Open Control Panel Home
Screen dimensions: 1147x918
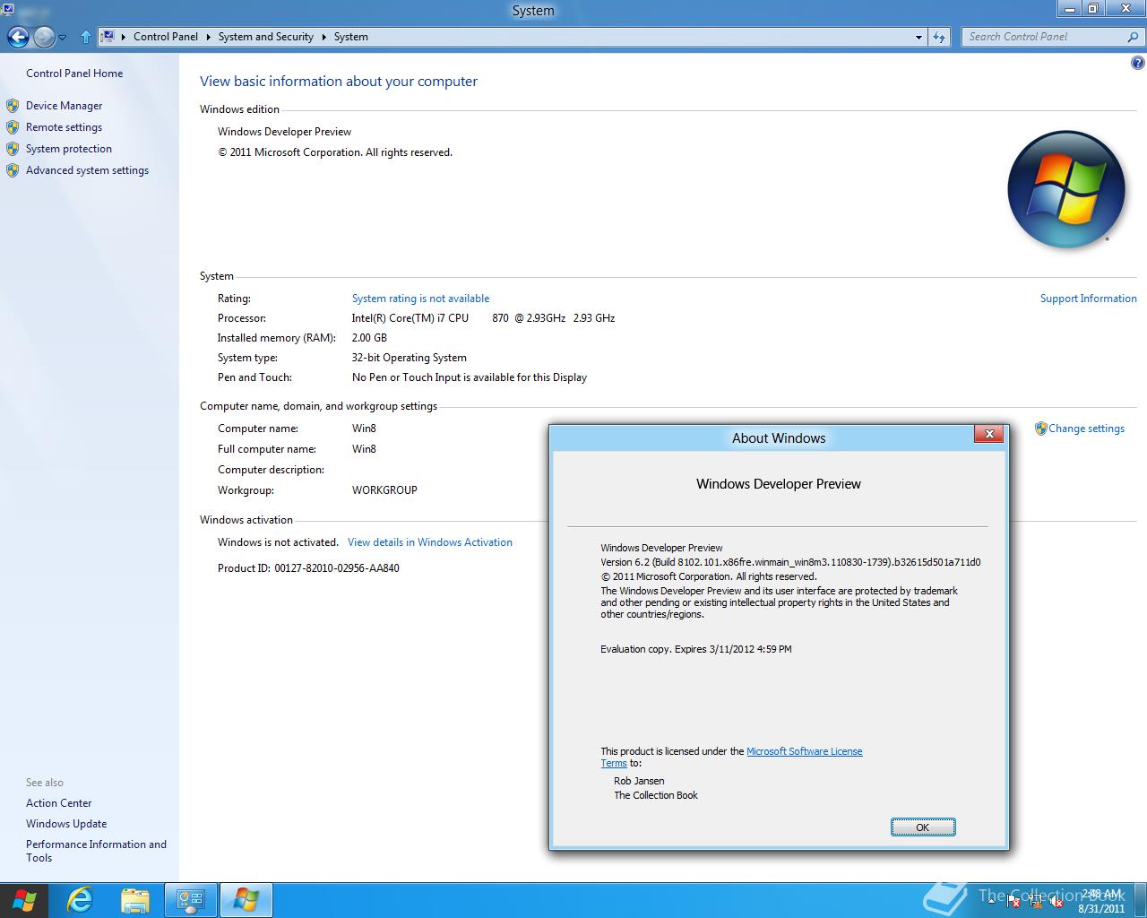[x=74, y=74]
